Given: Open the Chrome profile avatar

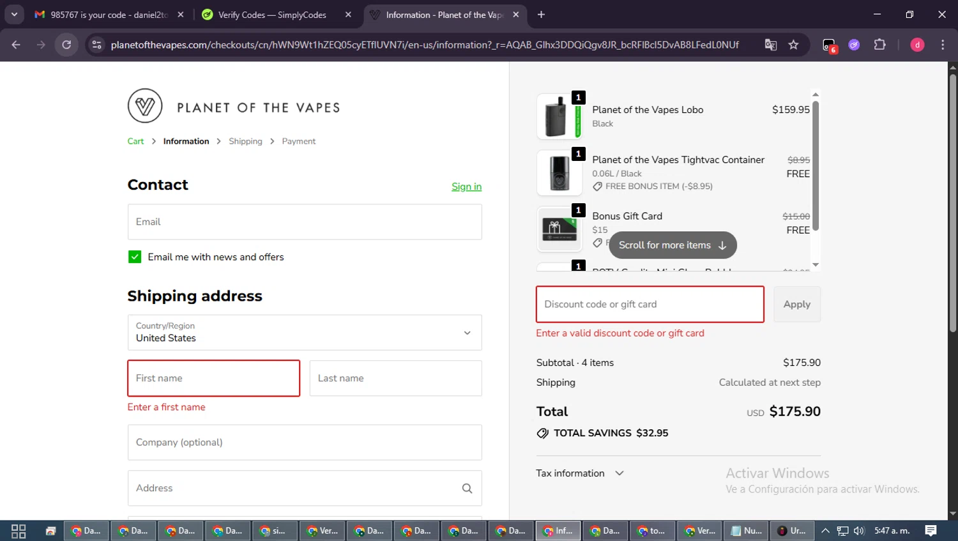Looking at the screenshot, I should 917,45.
